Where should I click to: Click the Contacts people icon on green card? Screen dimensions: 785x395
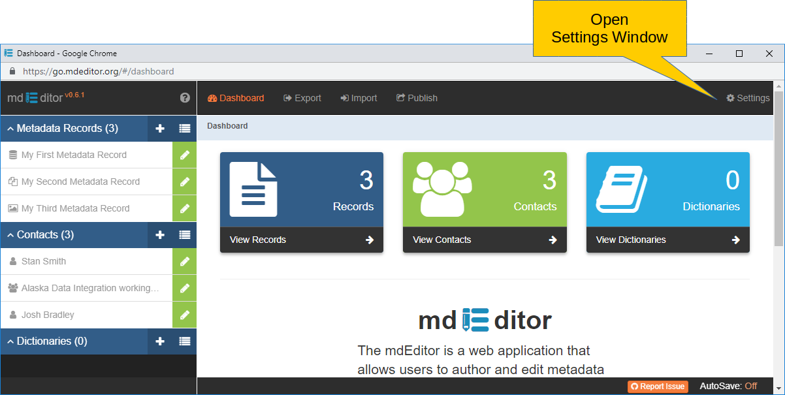442,189
